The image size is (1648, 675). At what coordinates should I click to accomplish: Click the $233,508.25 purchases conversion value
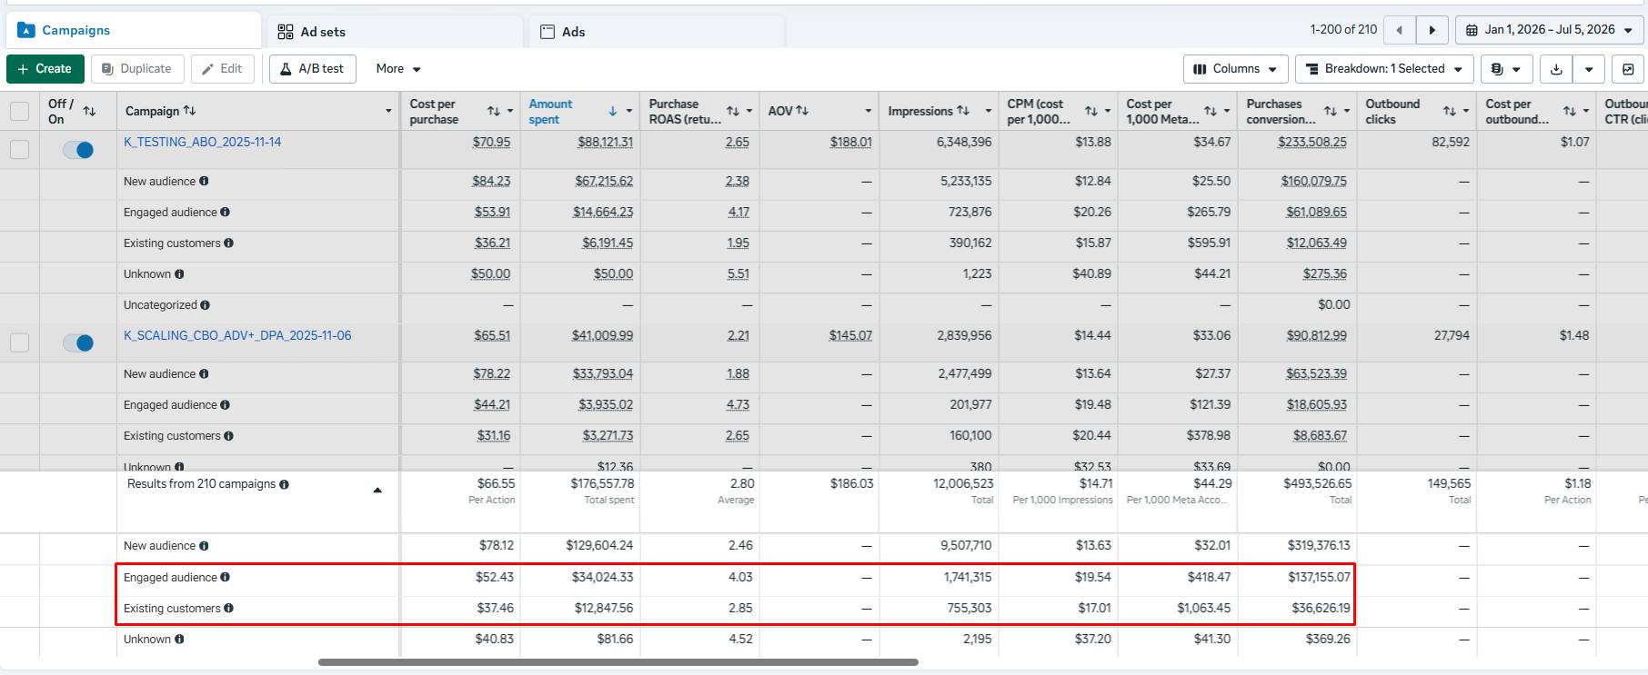[1312, 143]
